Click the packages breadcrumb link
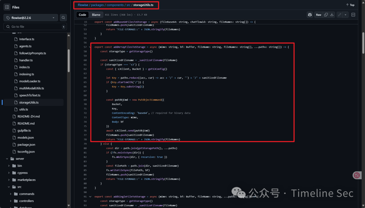 click(x=97, y=5)
